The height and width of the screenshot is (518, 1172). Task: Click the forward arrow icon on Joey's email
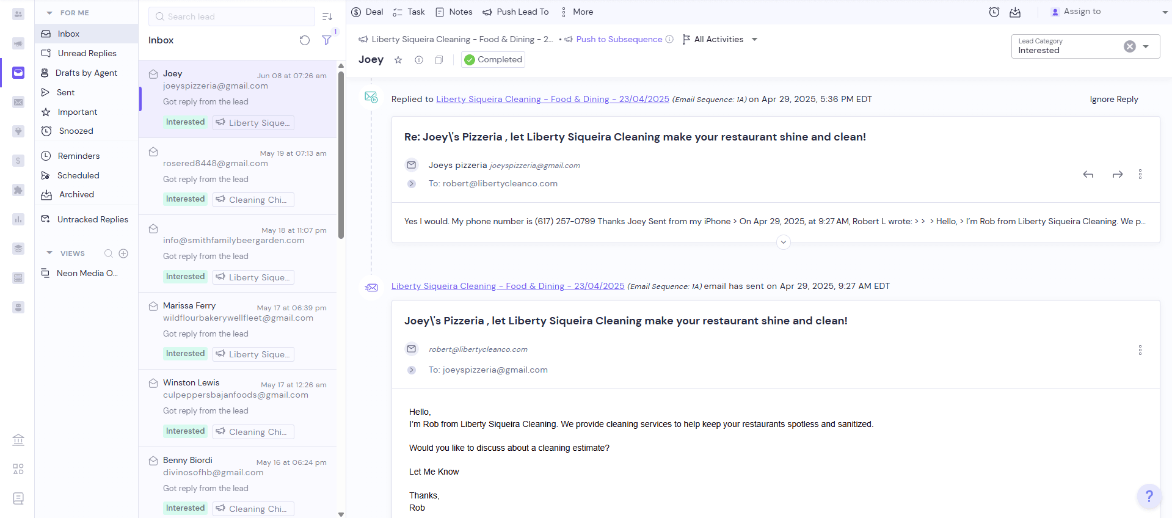[x=1118, y=175]
